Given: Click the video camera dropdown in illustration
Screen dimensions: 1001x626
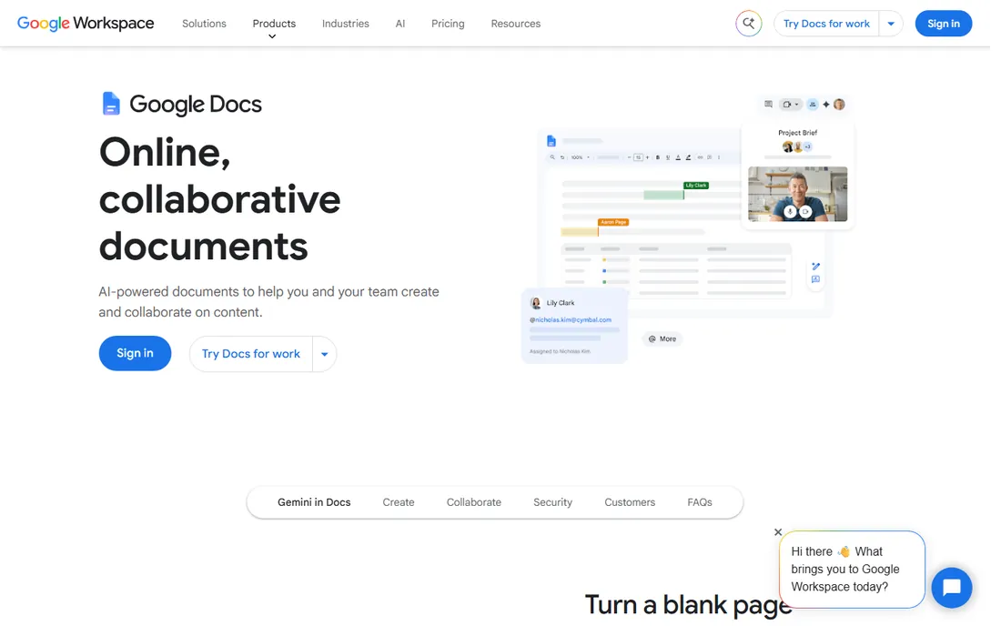Looking at the screenshot, I should (x=790, y=104).
